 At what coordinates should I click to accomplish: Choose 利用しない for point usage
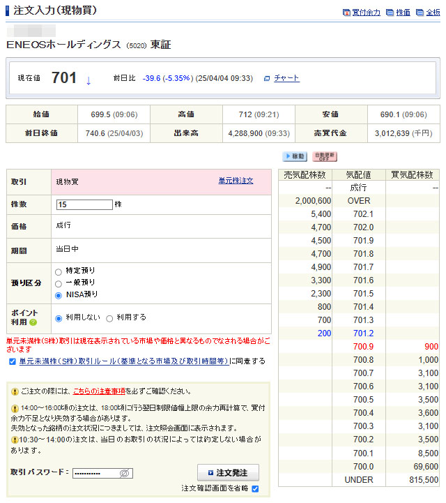coord(59,318)
